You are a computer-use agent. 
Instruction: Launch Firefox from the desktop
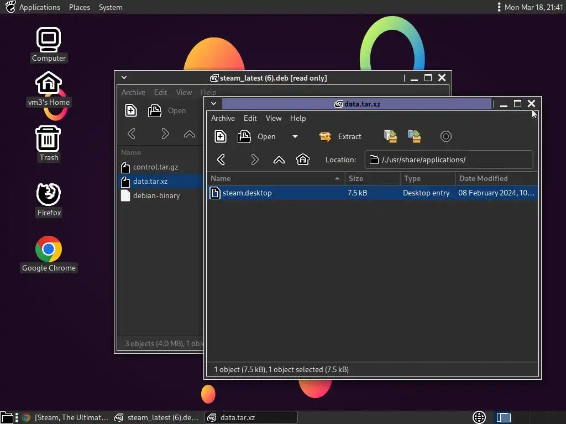pyautogui.click(x=49, y=200)
